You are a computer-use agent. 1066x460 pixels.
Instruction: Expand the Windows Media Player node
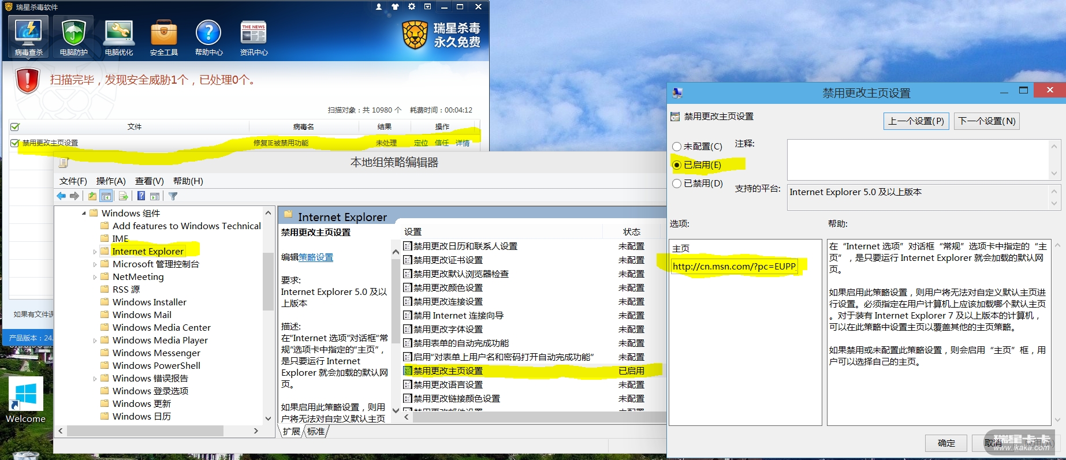point(95,341)
